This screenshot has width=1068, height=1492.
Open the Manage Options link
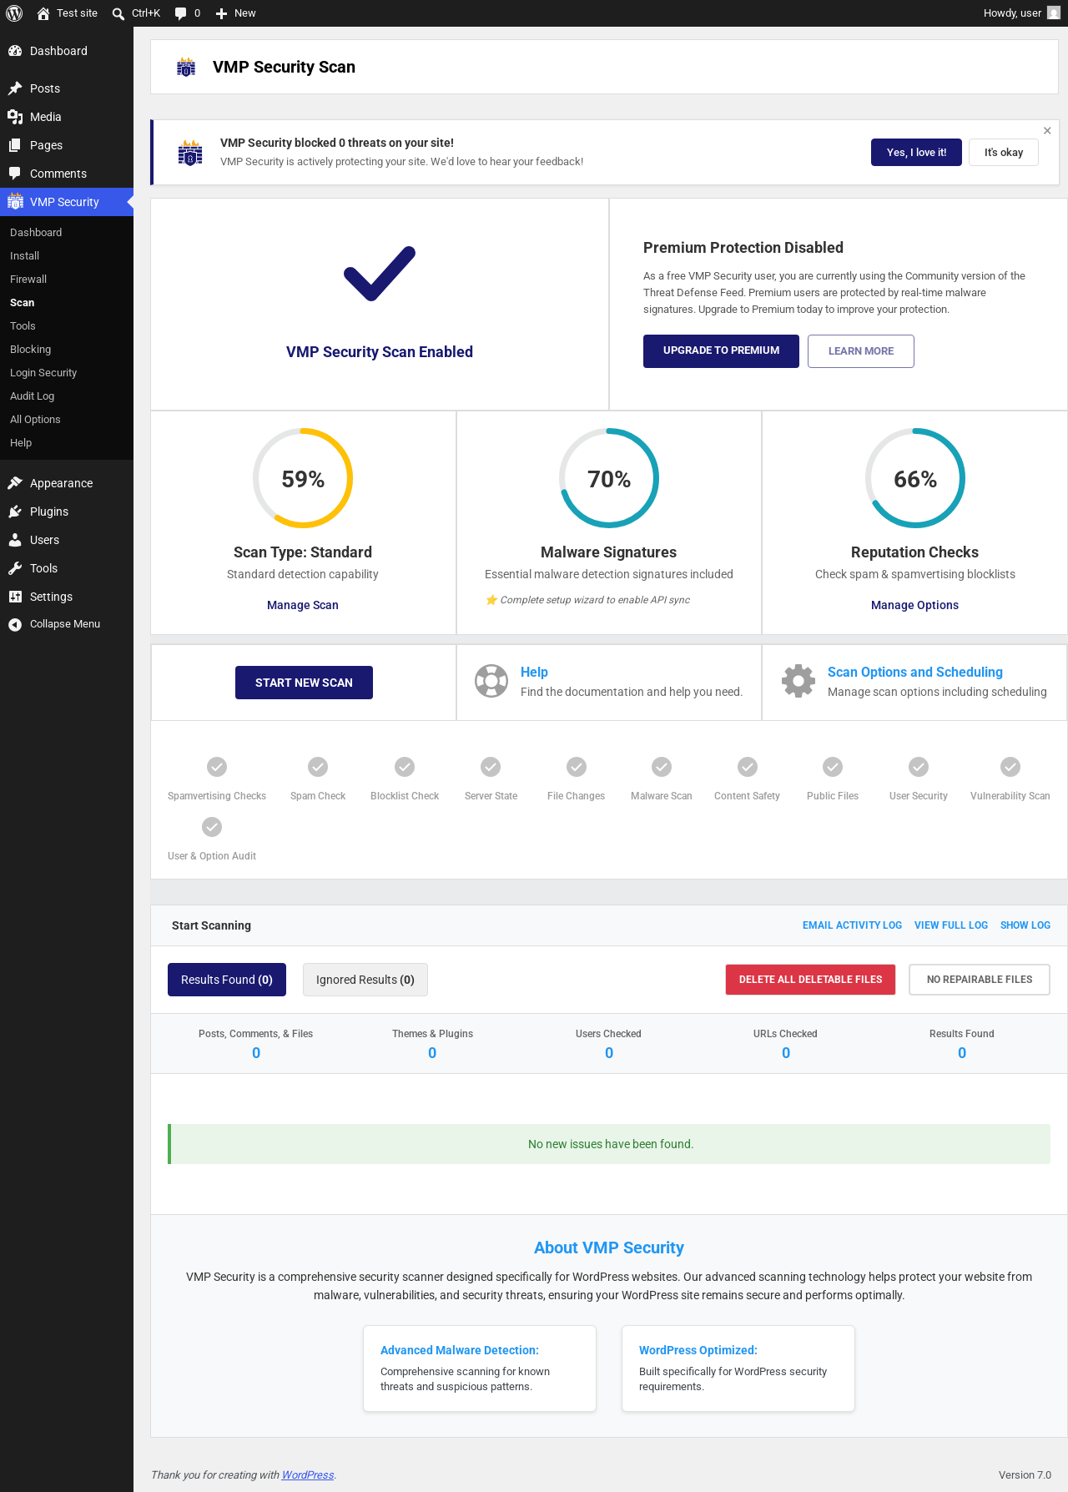point(914,605)
